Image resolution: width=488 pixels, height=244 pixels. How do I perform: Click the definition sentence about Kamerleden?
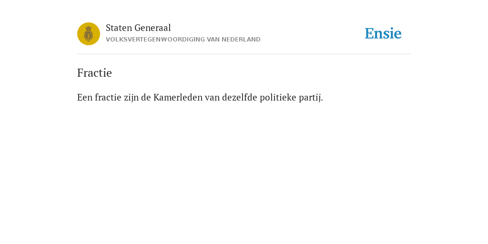point(200,98)
